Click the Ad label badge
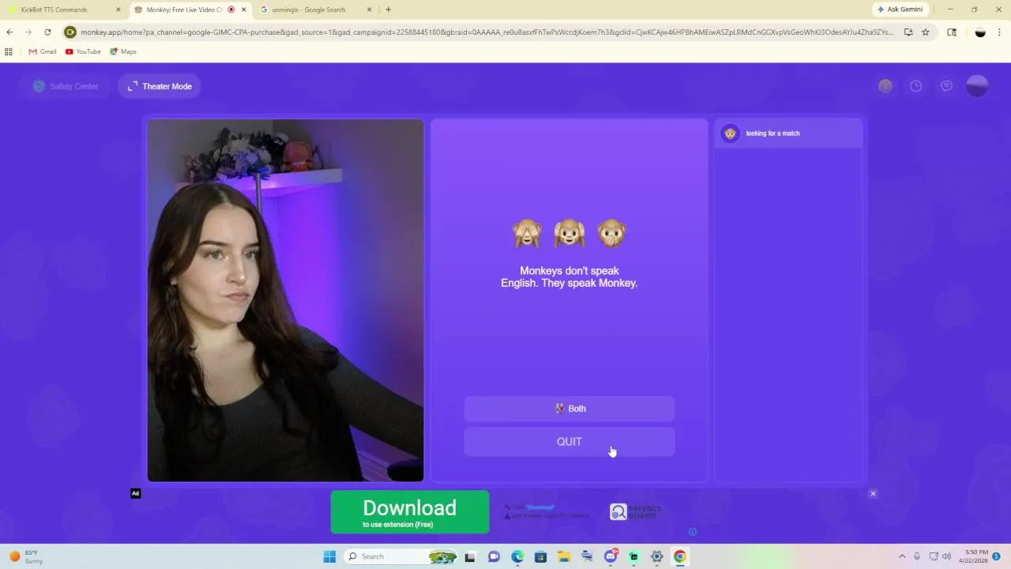 pyautogui.click(x=136, y=493)
